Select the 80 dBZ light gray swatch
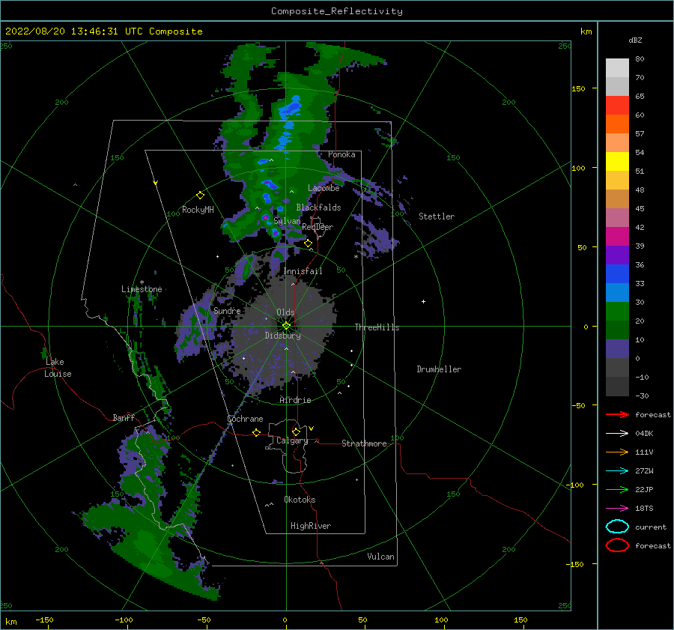 tap(617, 67)
